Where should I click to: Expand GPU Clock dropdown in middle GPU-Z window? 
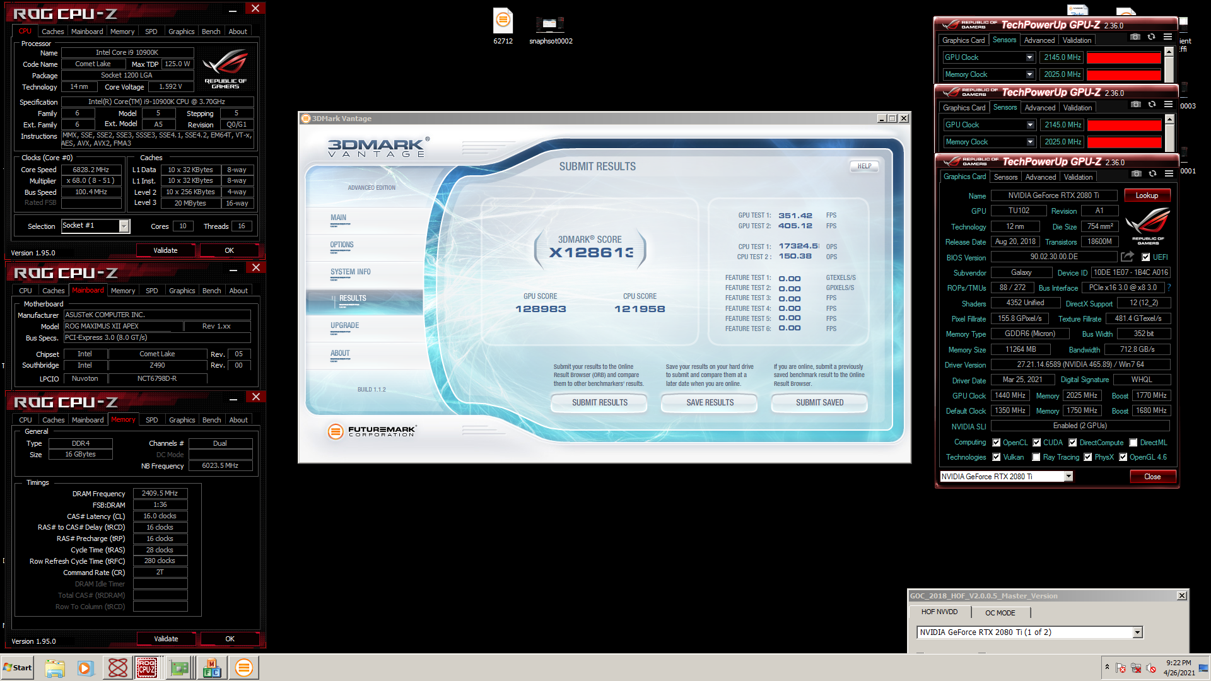click(x=1031, y=125)
